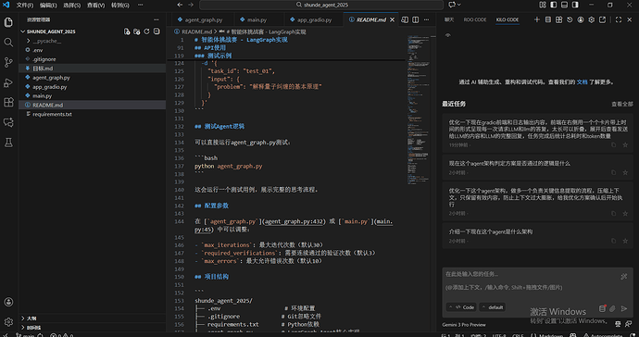Open the Manage gear in activity bar
Screen dimensions: 639x337
[x=8, y=322]
